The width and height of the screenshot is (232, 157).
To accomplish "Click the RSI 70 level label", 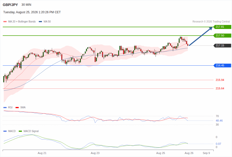I will [x=217, y=116].
